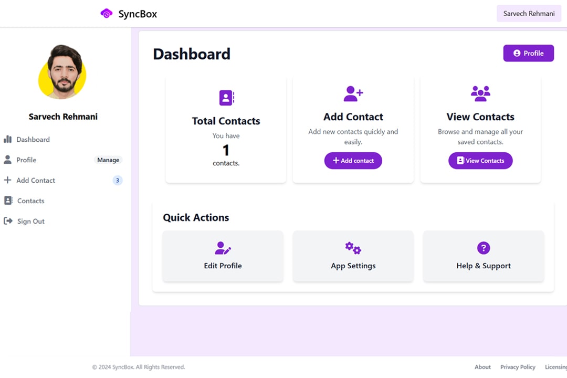Click the group icon above View Contacts

tap(480, 93)
